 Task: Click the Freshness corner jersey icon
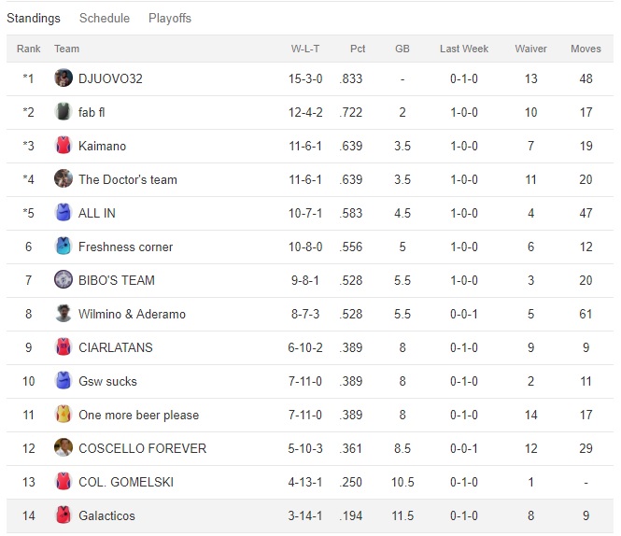pyautogui.click(x=64, y=247)
